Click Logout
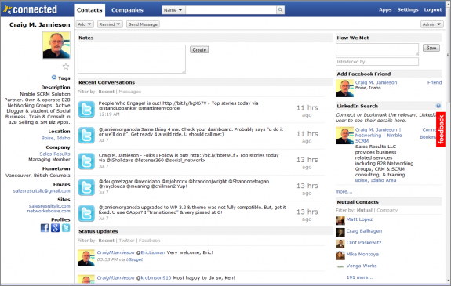Screen dimensions: 451x286 point(433,9)
